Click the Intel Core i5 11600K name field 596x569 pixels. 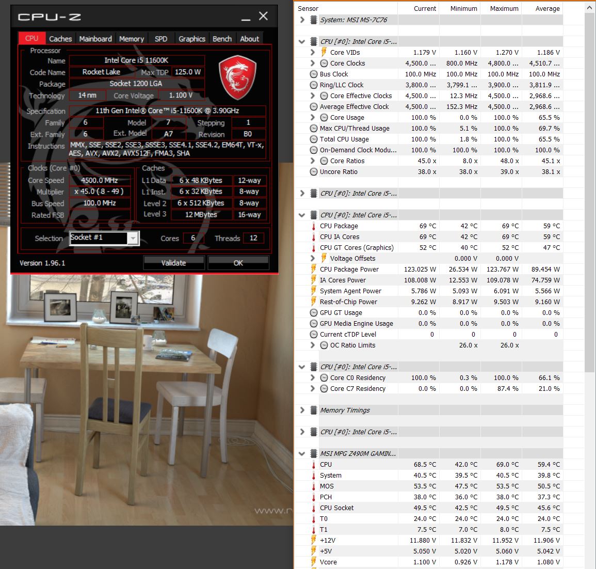point(136,60)
